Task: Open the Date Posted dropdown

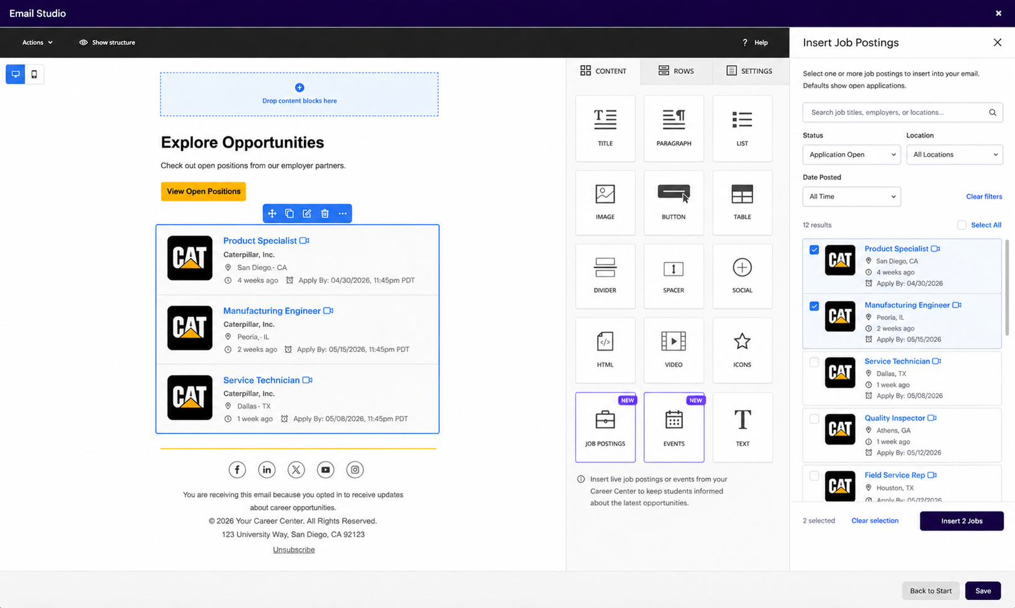Action: tap(851, 197)
